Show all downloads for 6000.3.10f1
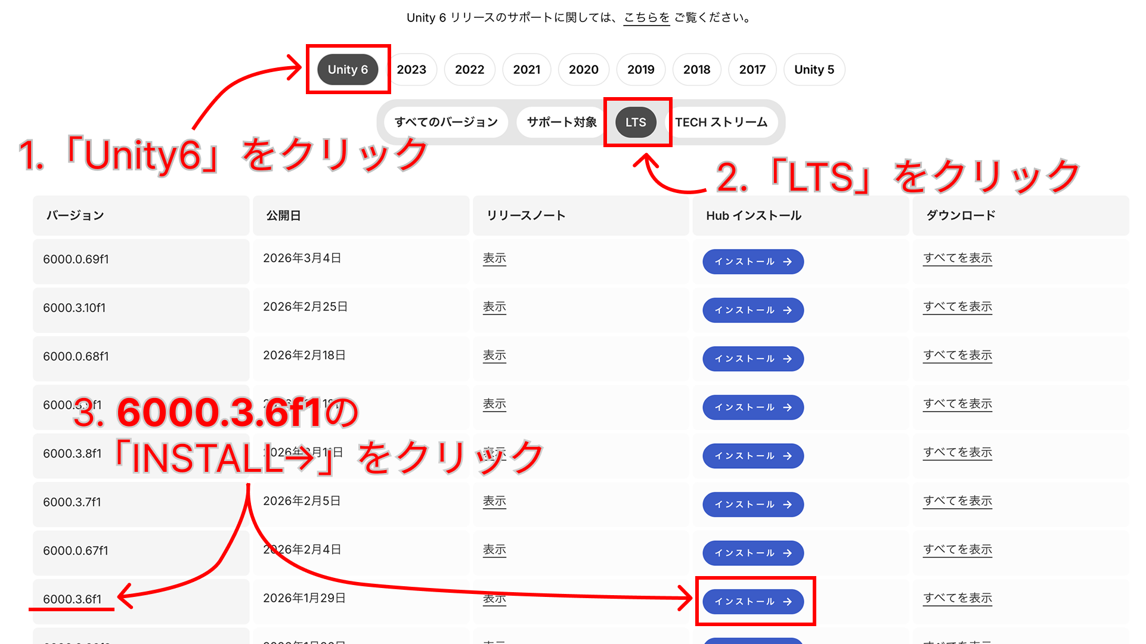1146x644 pixels. [957, 307]
